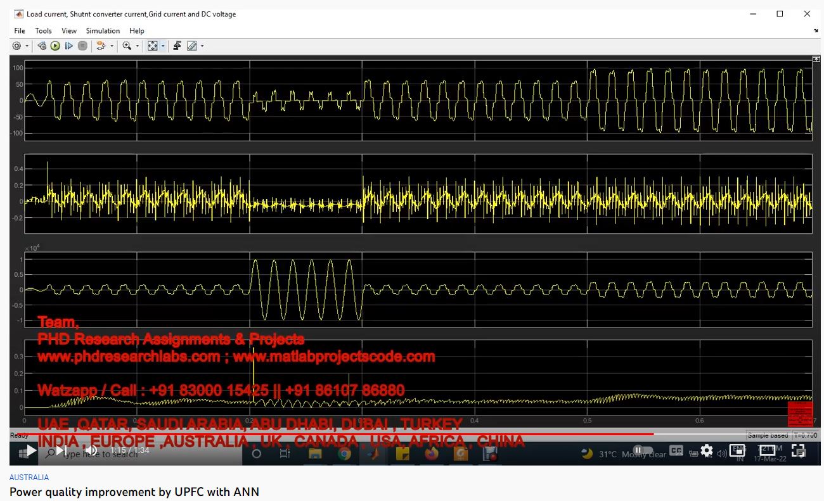Expand the Zoom tool dropdown arrow

click(x=137, y=46)
